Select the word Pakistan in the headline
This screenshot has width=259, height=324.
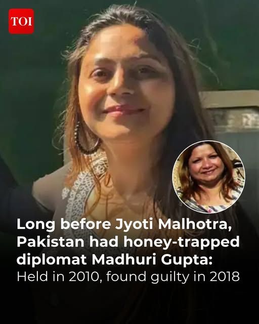tap(51, 241)
